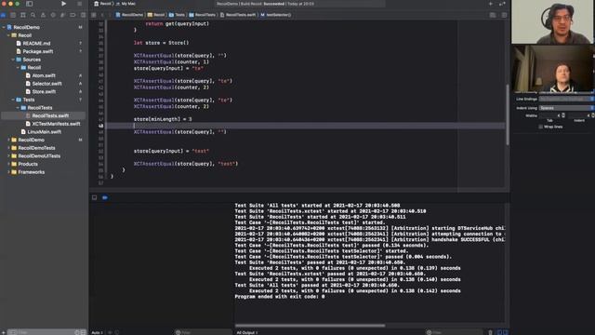This screenshot has height=335, width=595.
Task: Enable the Wrap lines checkbox
Action: pos(541,127)
